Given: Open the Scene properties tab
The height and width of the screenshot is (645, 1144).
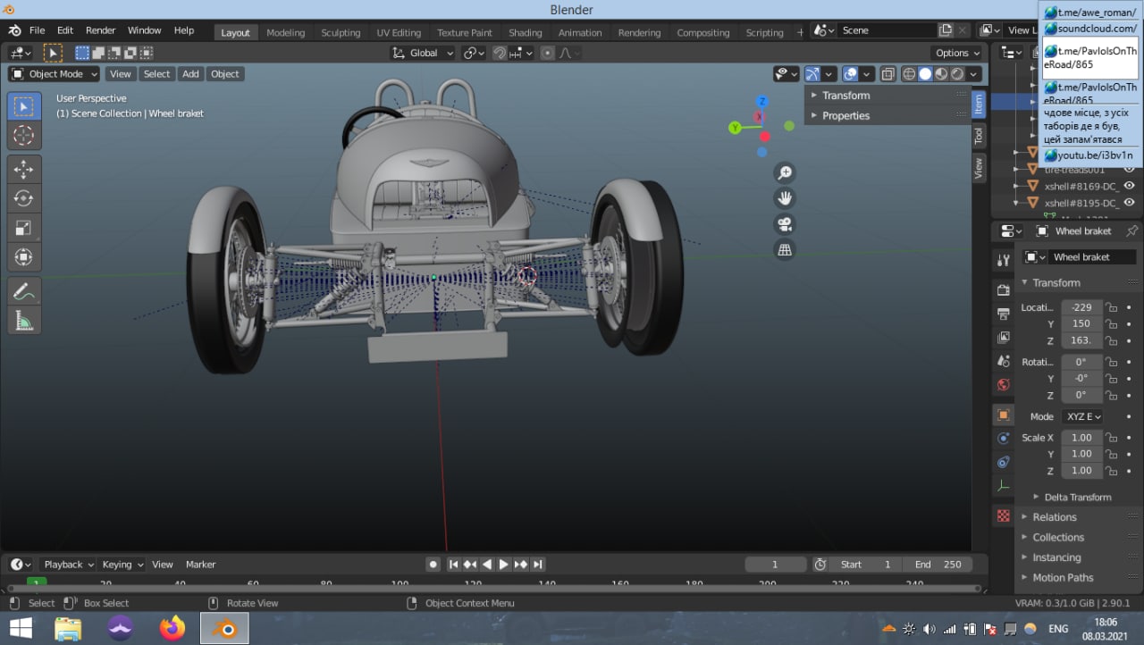Looking at the screenshot, I should 1003,361.
